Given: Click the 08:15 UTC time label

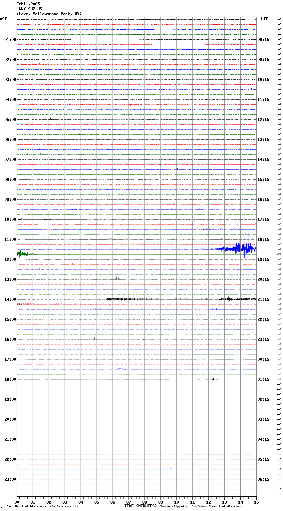Looking at the screenshot, I should (263, 40).
